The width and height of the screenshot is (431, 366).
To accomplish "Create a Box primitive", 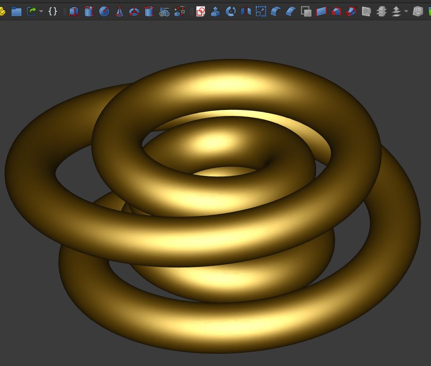I will click(73, 12).
